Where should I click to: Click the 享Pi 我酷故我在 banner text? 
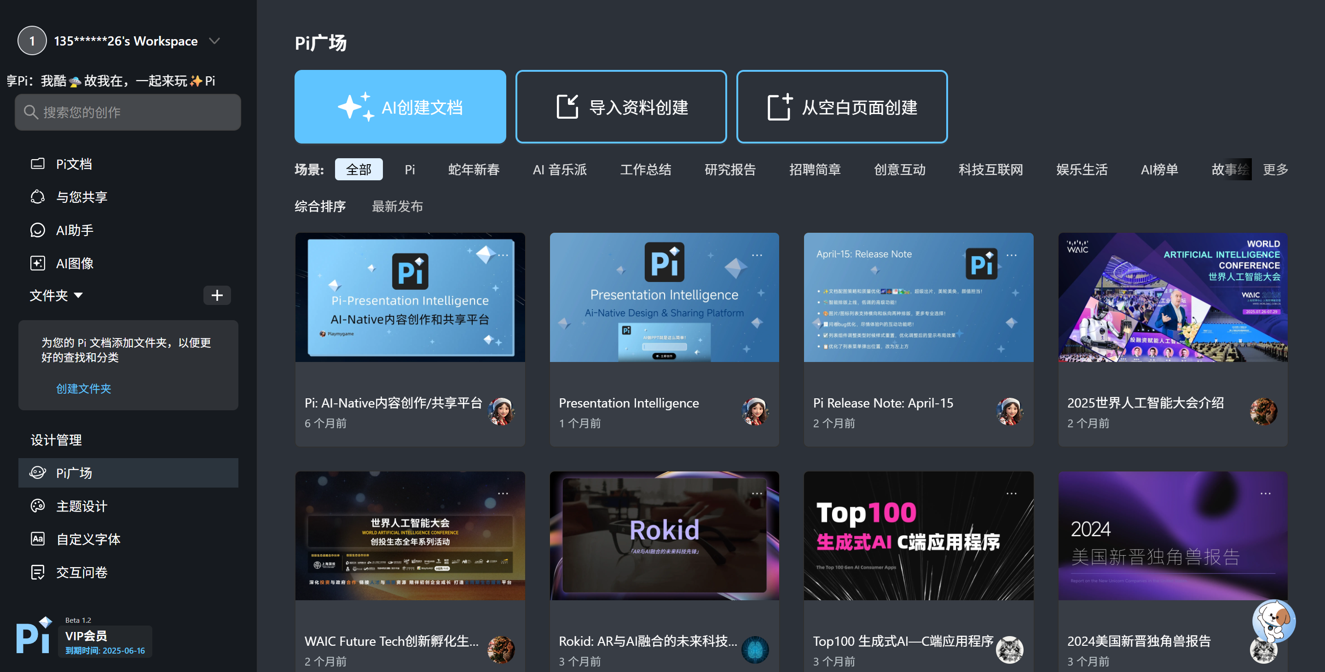[110, 80]
